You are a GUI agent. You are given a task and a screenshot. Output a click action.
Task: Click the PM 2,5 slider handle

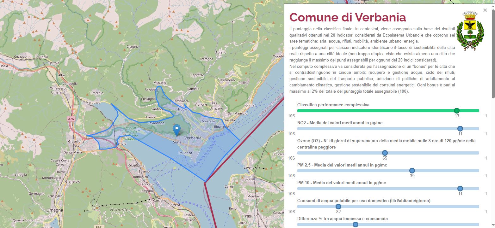[x=412, y=171]
